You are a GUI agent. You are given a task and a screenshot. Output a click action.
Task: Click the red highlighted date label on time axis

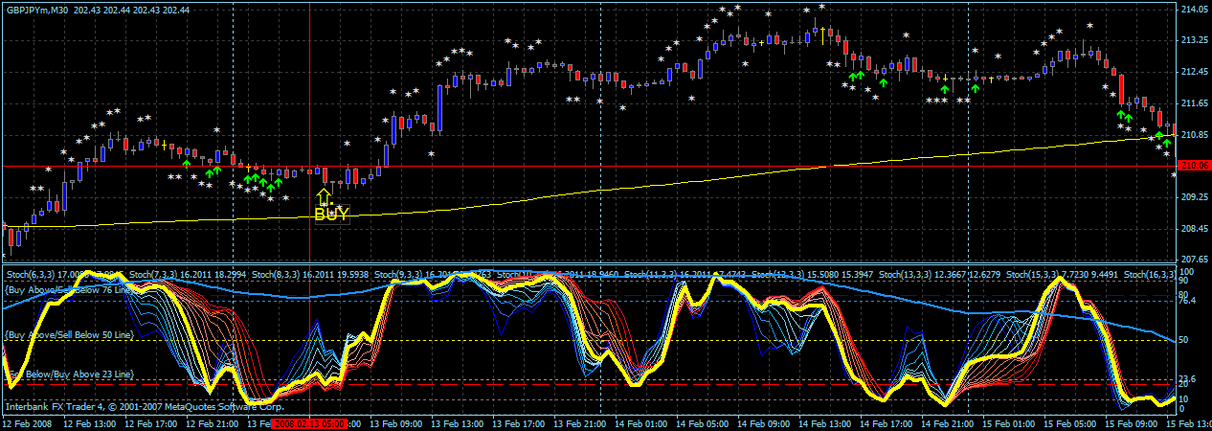[x=309, y=423]
